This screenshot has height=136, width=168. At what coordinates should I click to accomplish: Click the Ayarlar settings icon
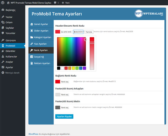[3, 67]
